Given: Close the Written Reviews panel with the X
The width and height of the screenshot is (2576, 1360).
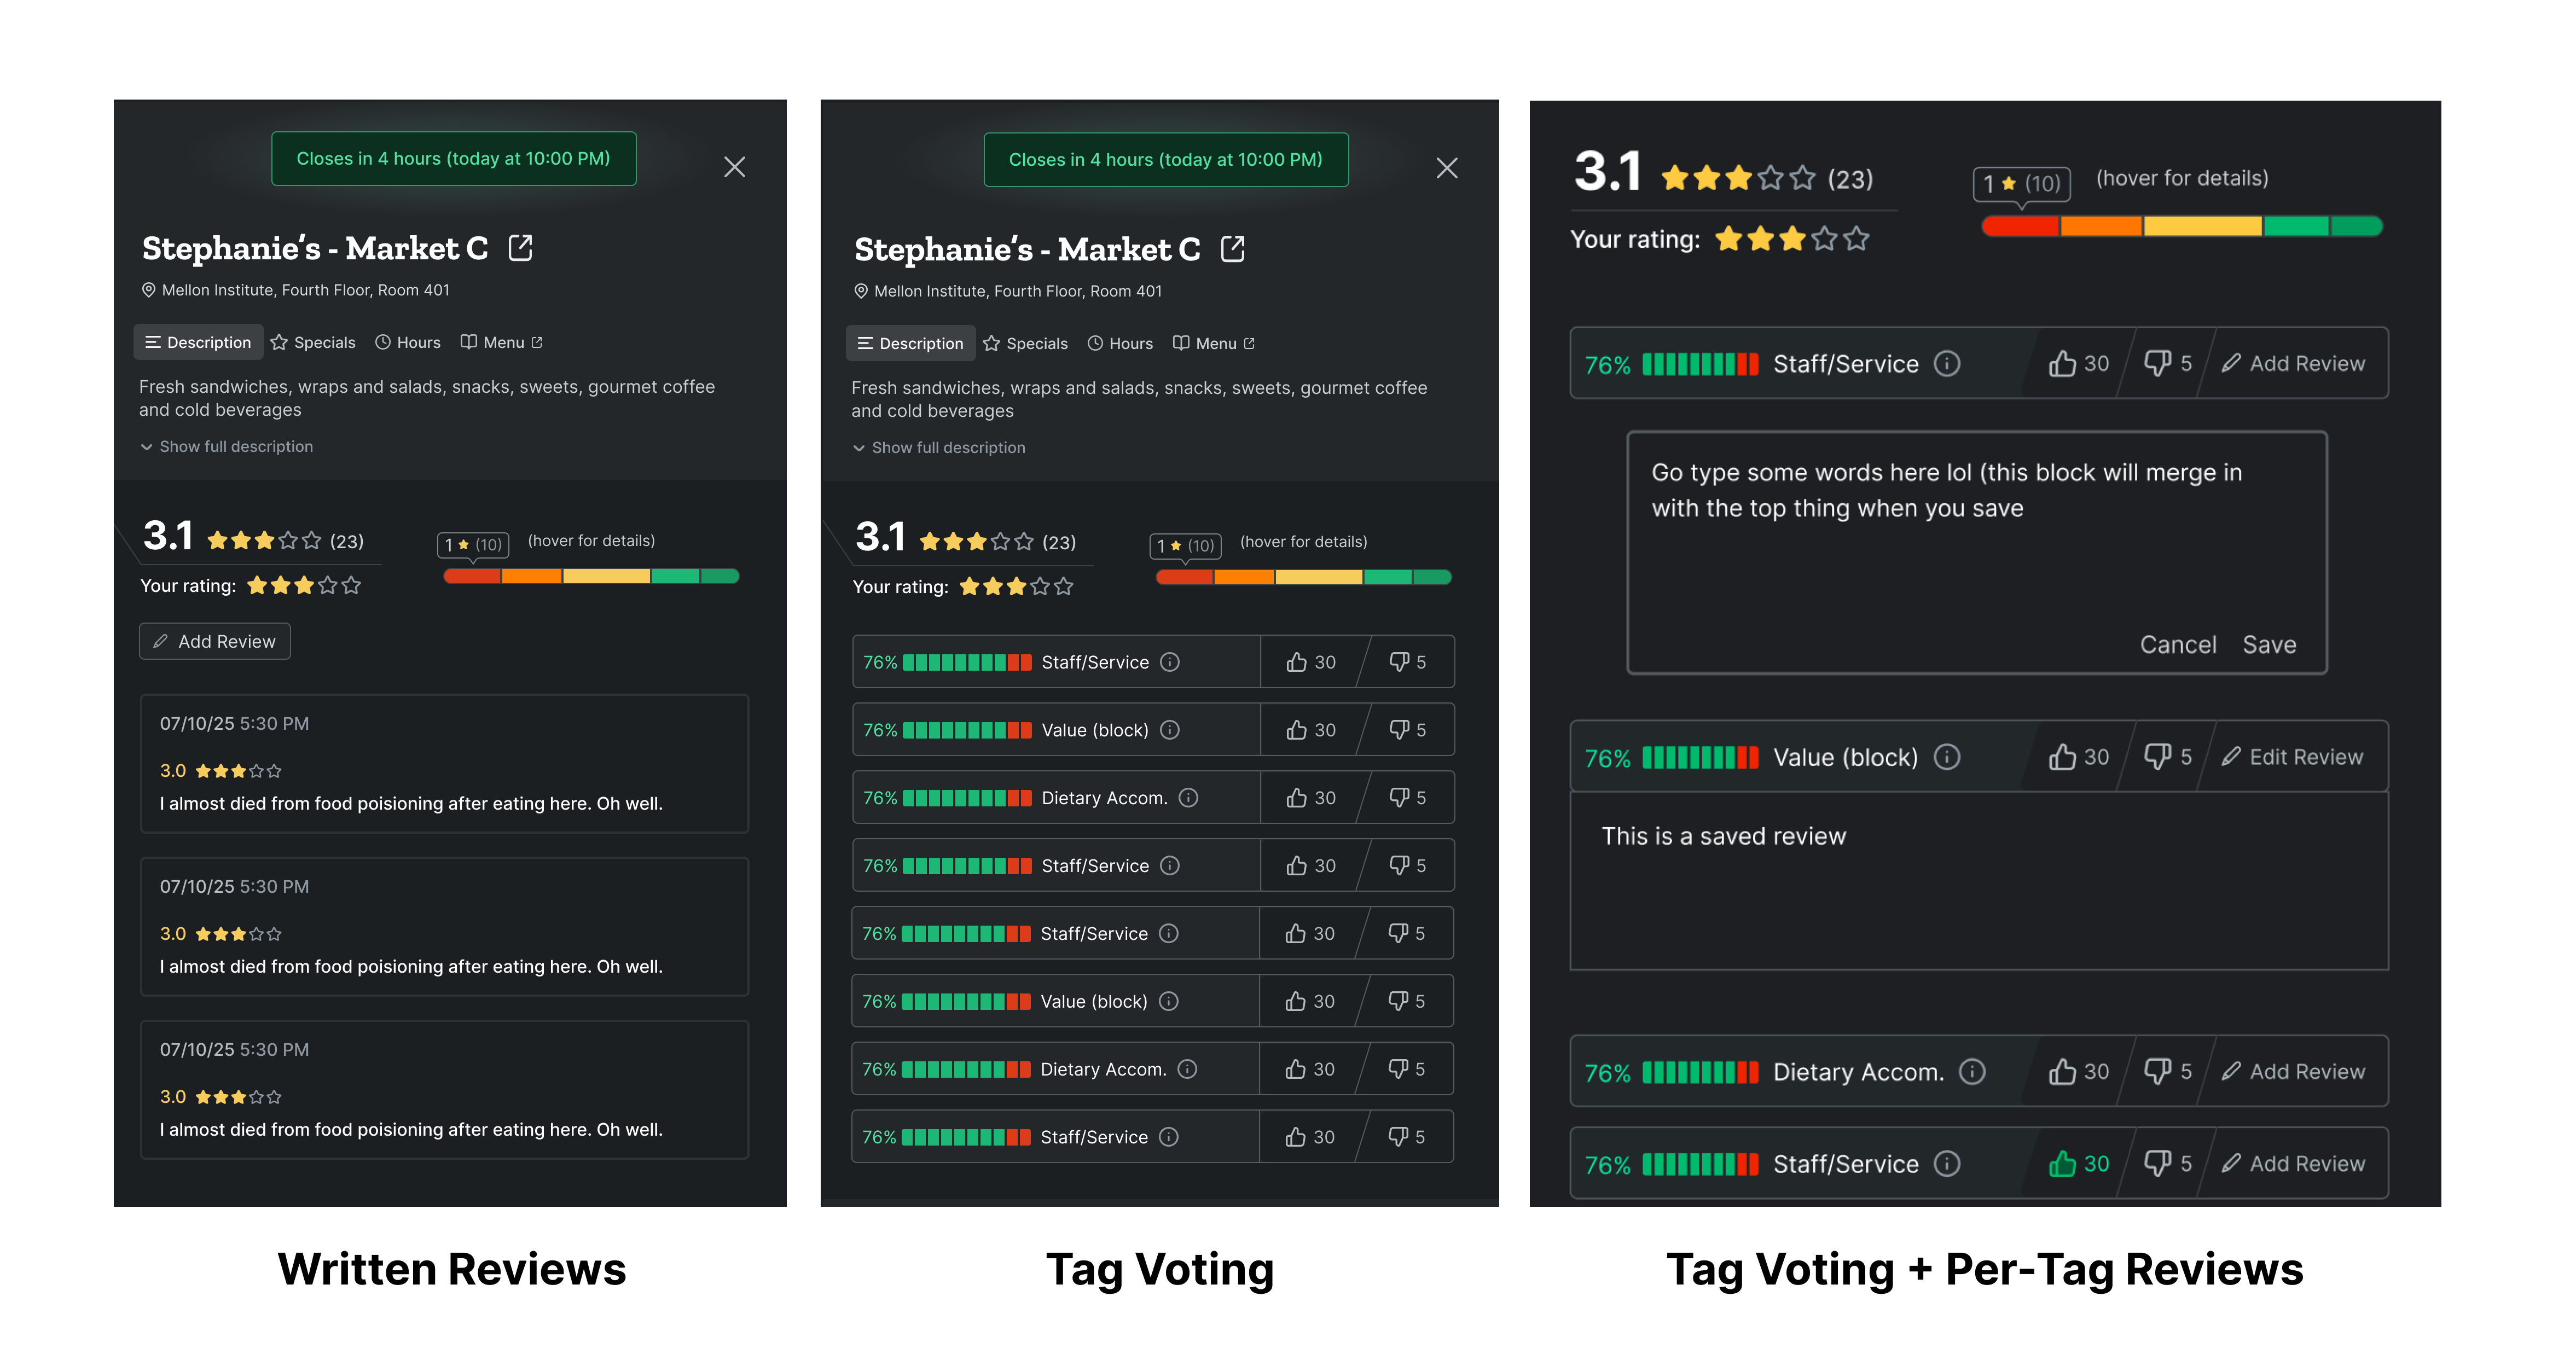Looking at the screenshot, I should [x=735, y=167].
